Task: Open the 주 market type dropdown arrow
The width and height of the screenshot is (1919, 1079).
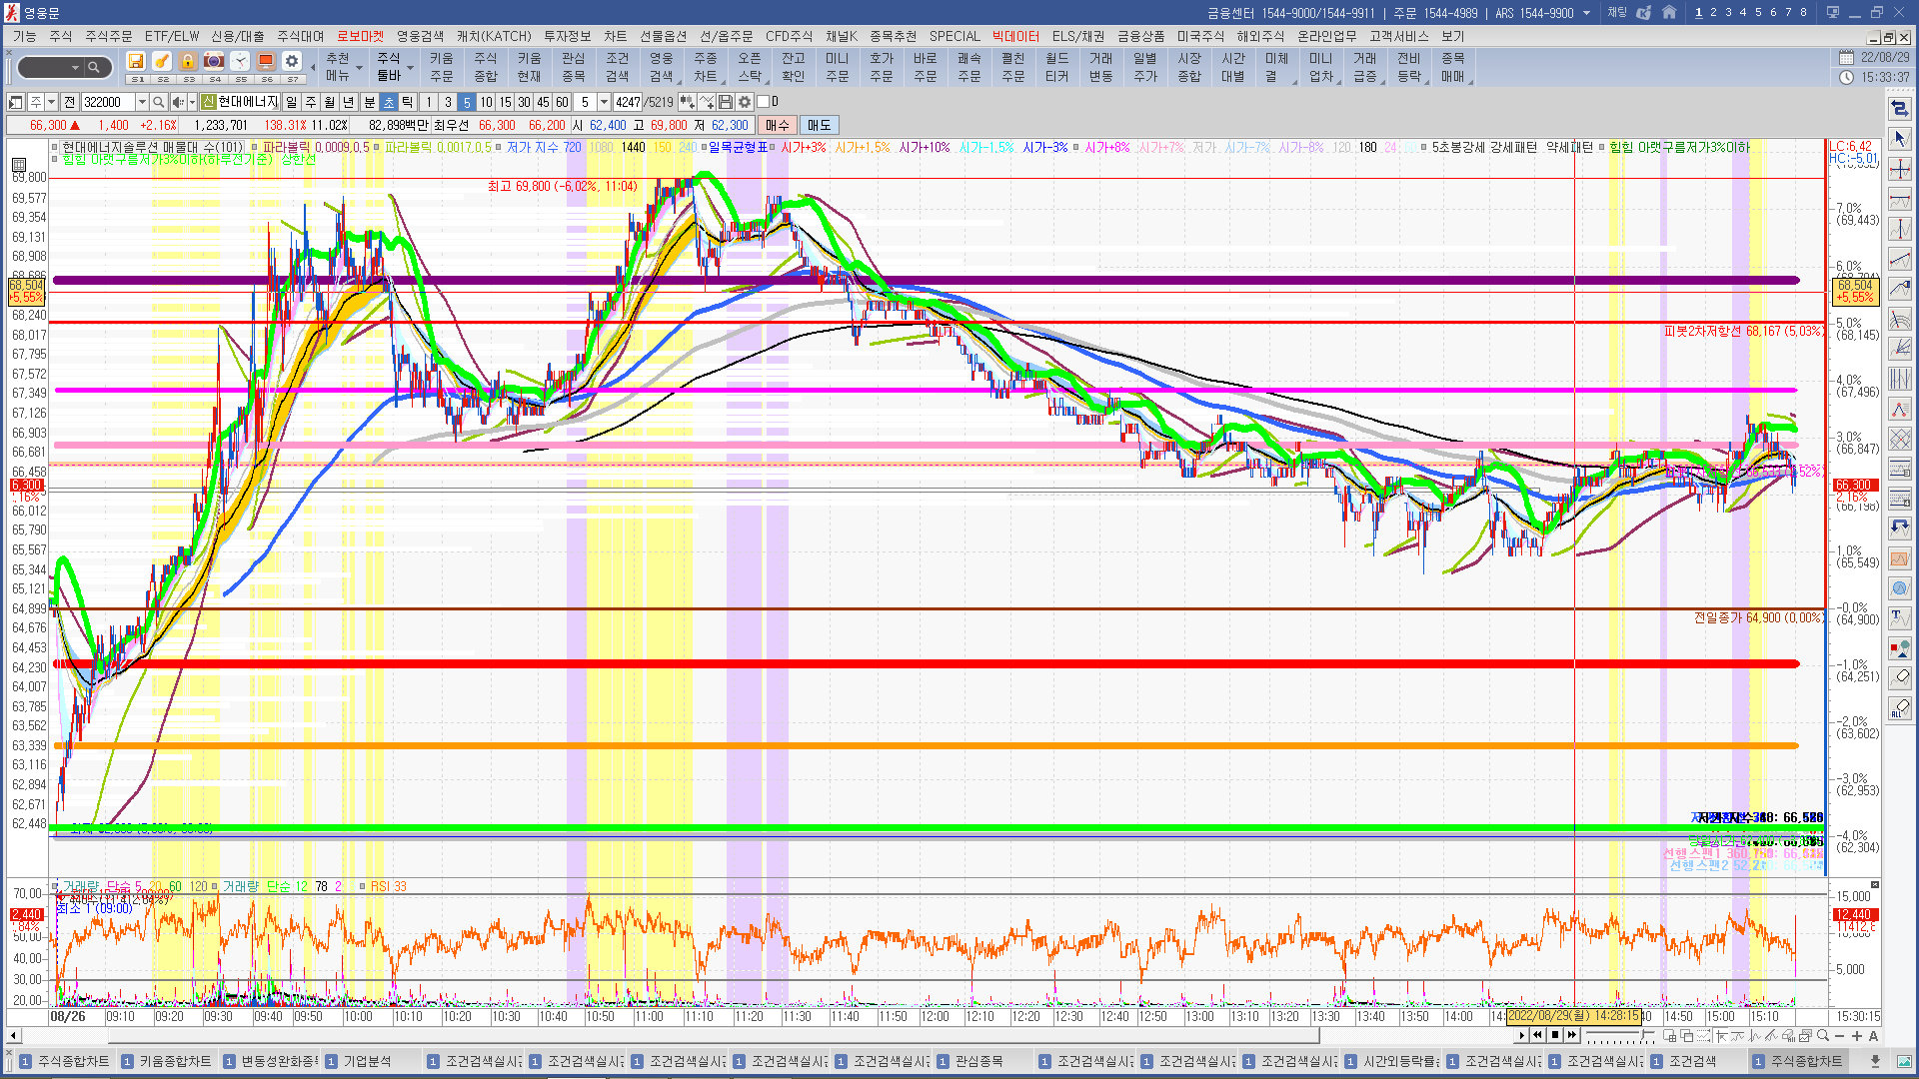Action: tap(51, 102)
